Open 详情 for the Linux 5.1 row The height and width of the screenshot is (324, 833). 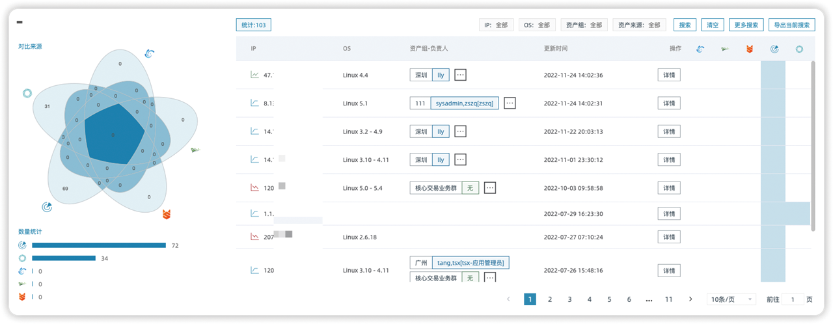pos(669,103)
